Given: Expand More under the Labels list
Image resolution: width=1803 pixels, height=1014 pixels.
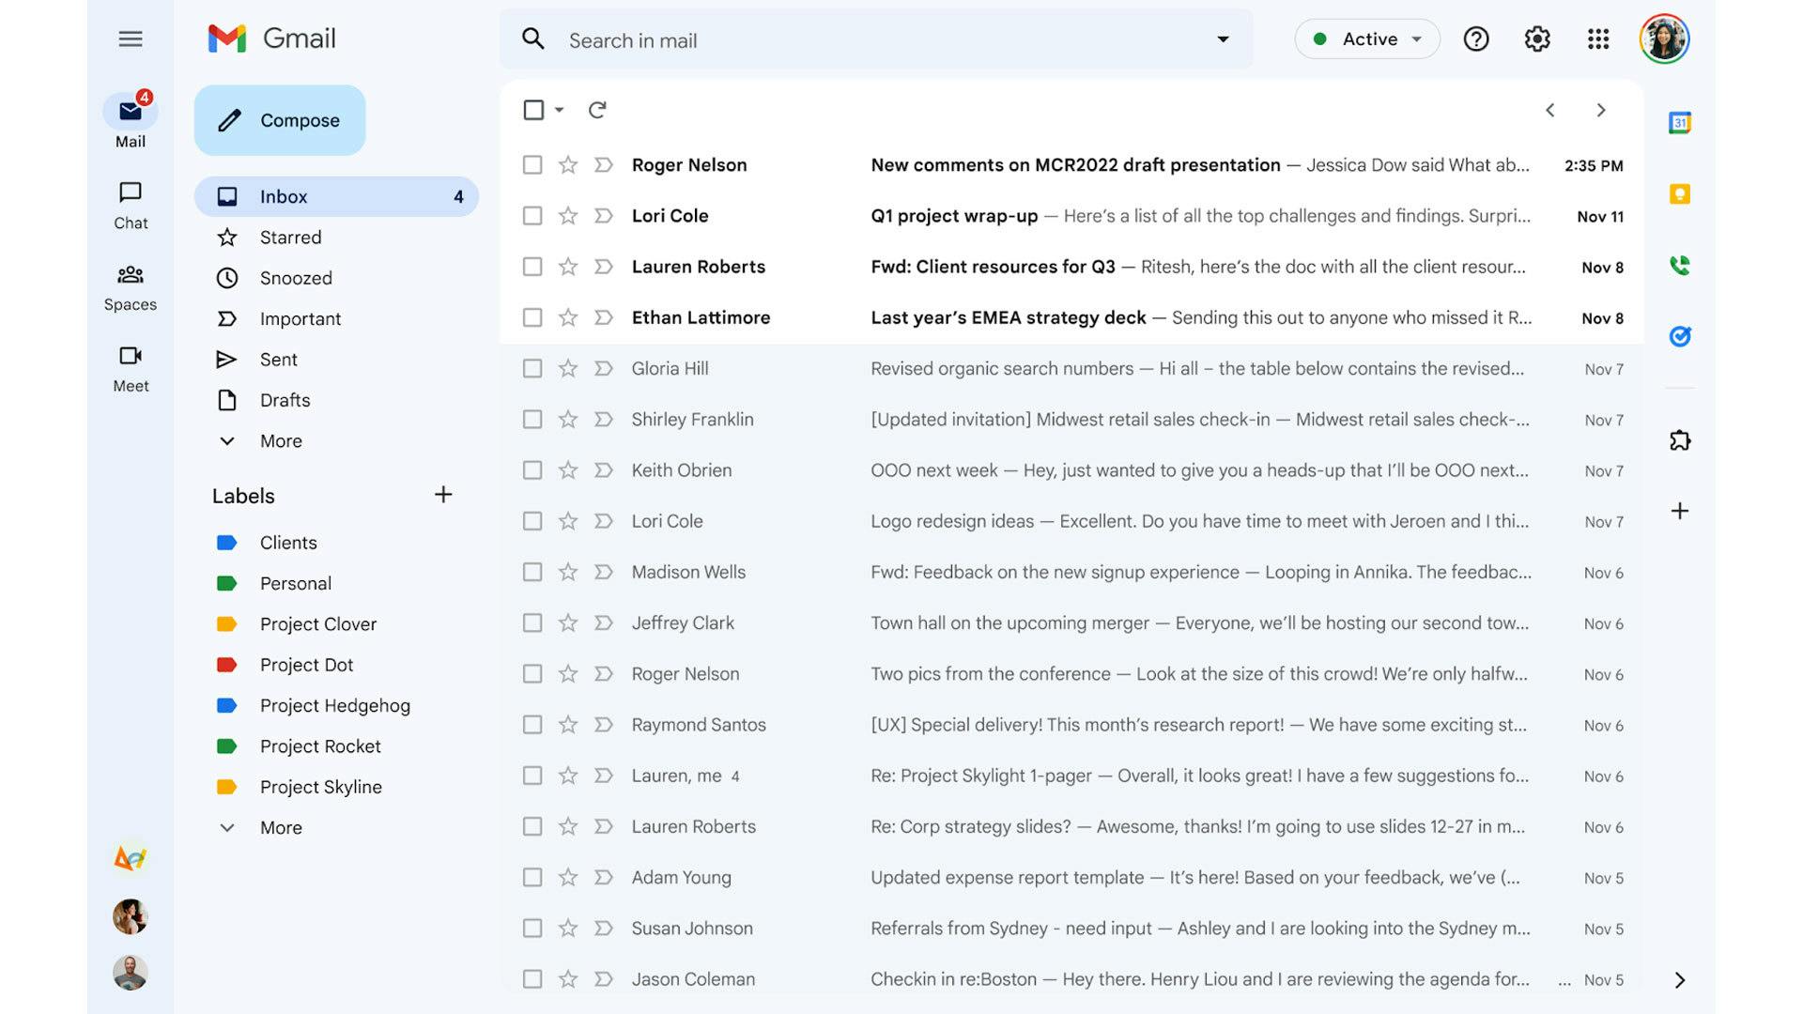Looking at the screenshot, I should coord(280,828).
